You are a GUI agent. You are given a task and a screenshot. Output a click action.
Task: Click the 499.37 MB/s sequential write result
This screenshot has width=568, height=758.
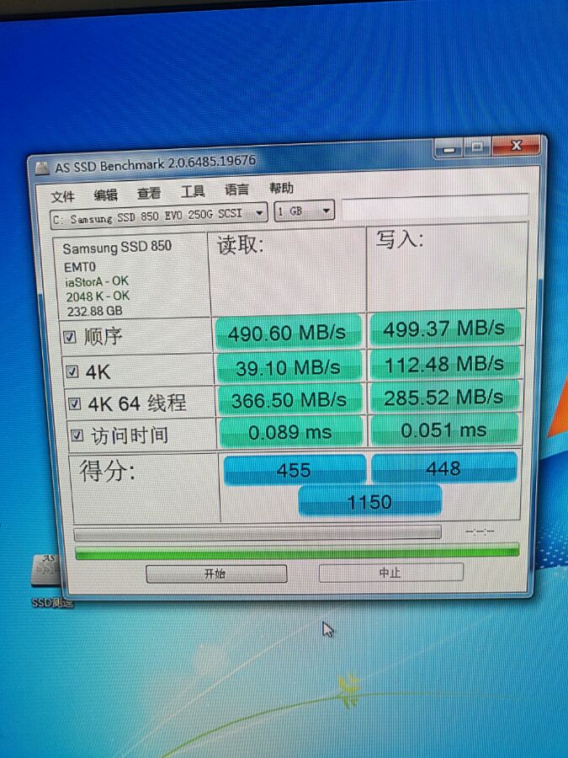coord(443,328)
